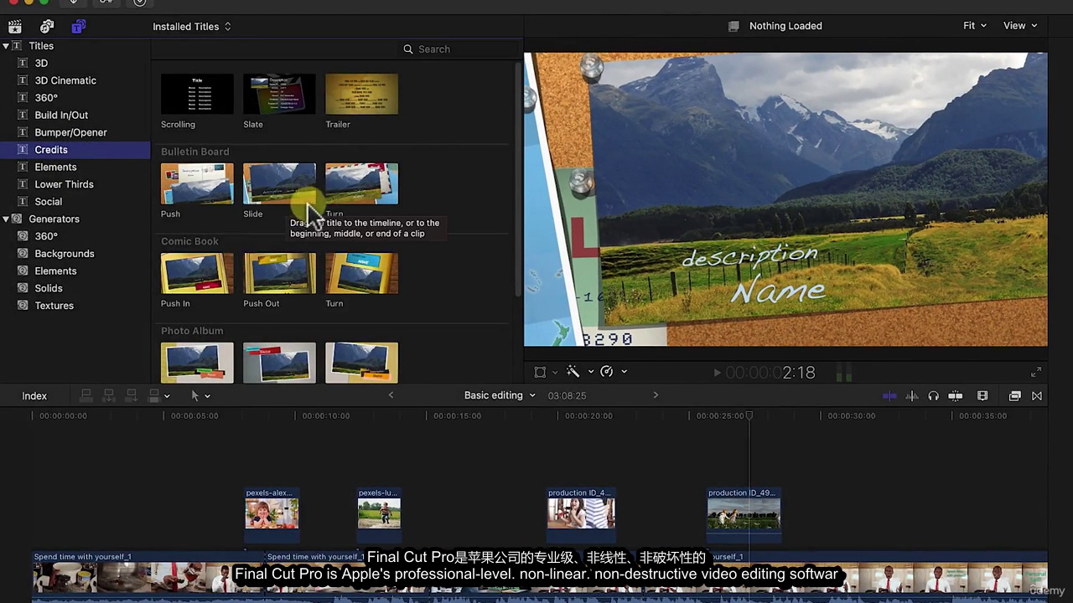Click the append clip icon
This screenshot has height=603, width=1073.
[131, 395]
